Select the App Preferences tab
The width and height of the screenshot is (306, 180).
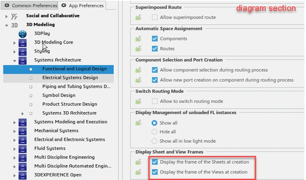[x=83, y=6]
